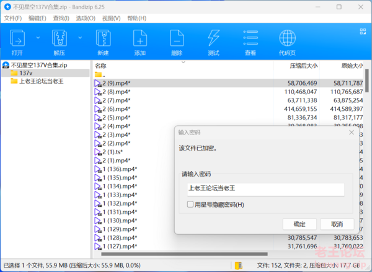Click video icon of 2 (5).mp4
The image size is (372, 272).
pos(98,118)
